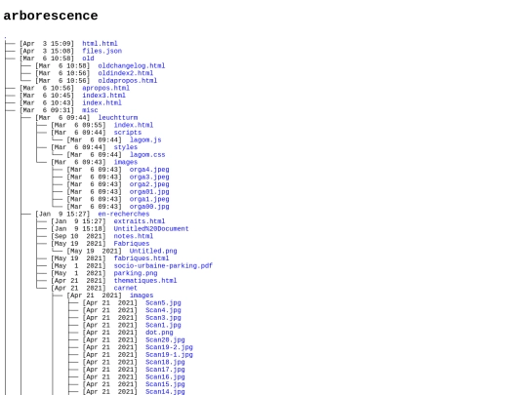Open the lagom.css file link
Viewport: 527px width, 395px height.
click(x=147, y=154)
